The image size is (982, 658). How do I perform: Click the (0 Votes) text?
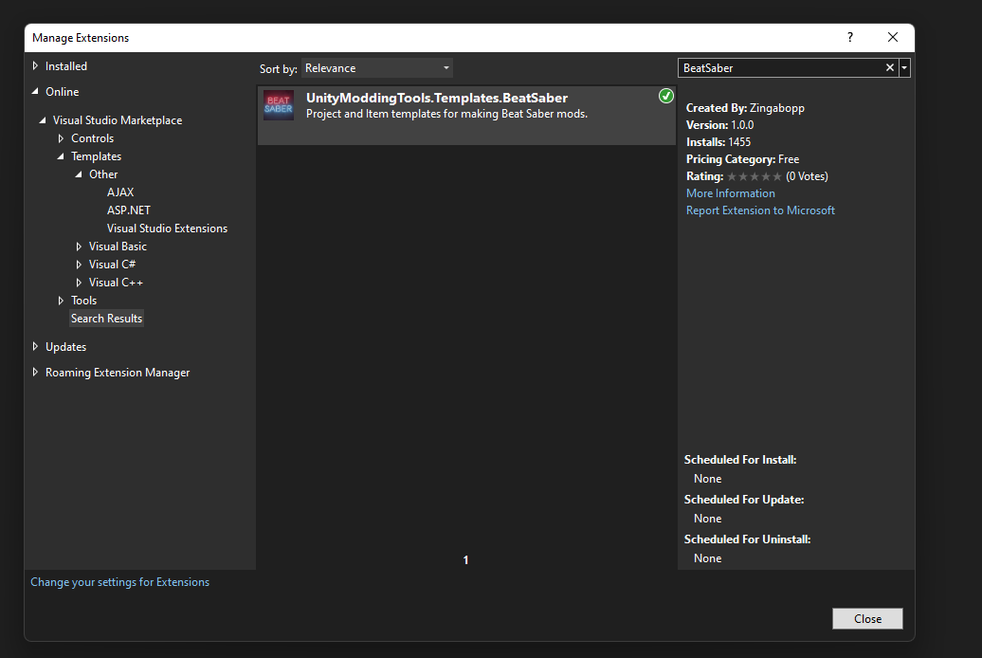(x=807, y=176)
